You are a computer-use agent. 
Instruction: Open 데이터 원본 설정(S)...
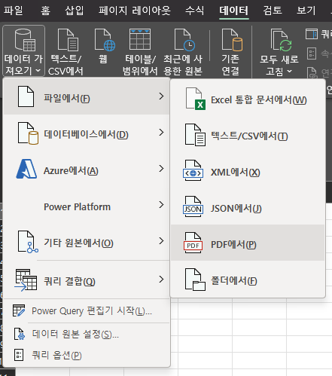(x=87, y=334)
